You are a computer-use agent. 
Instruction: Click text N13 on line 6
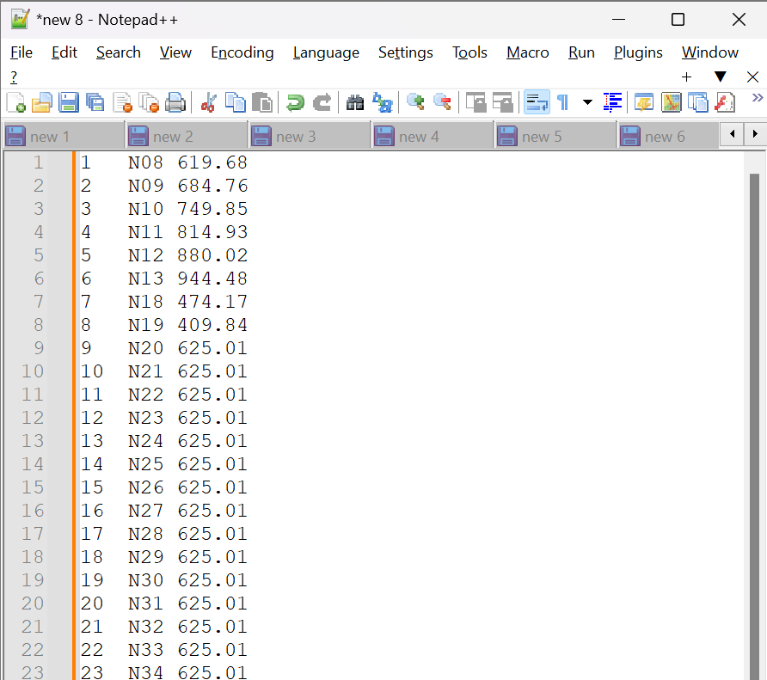coord(145,279)
